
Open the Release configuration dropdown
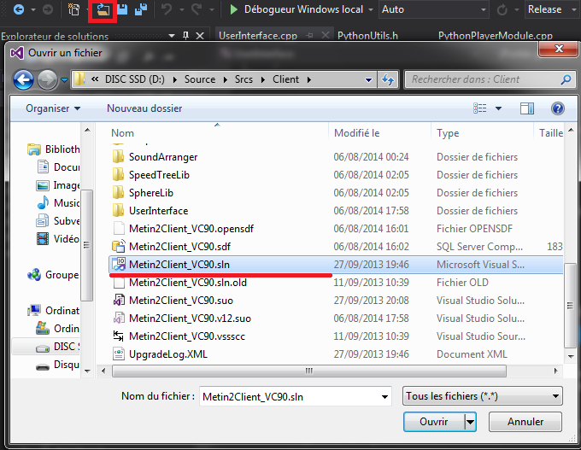[552, 9]
